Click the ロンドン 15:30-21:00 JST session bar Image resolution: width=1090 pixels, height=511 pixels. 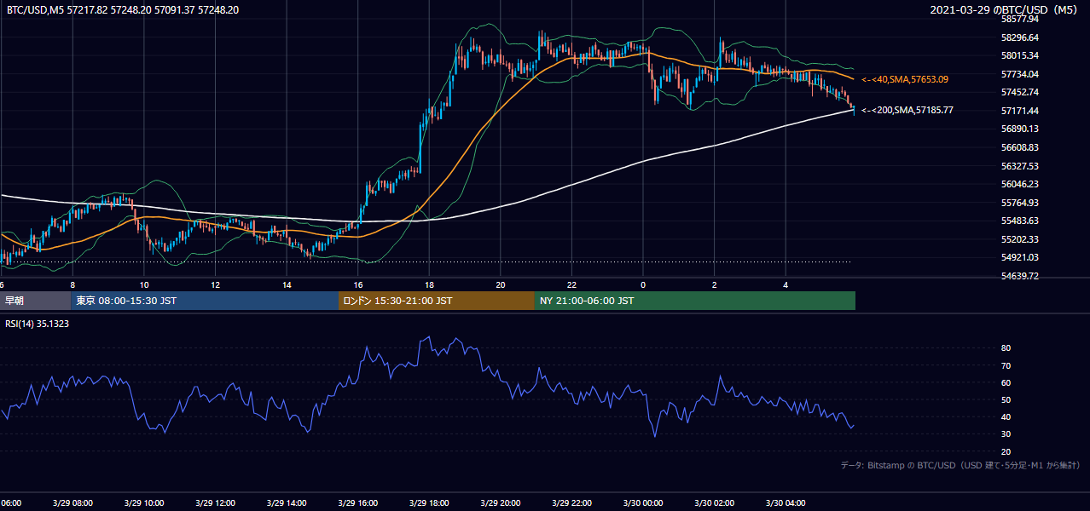[437, 301]
